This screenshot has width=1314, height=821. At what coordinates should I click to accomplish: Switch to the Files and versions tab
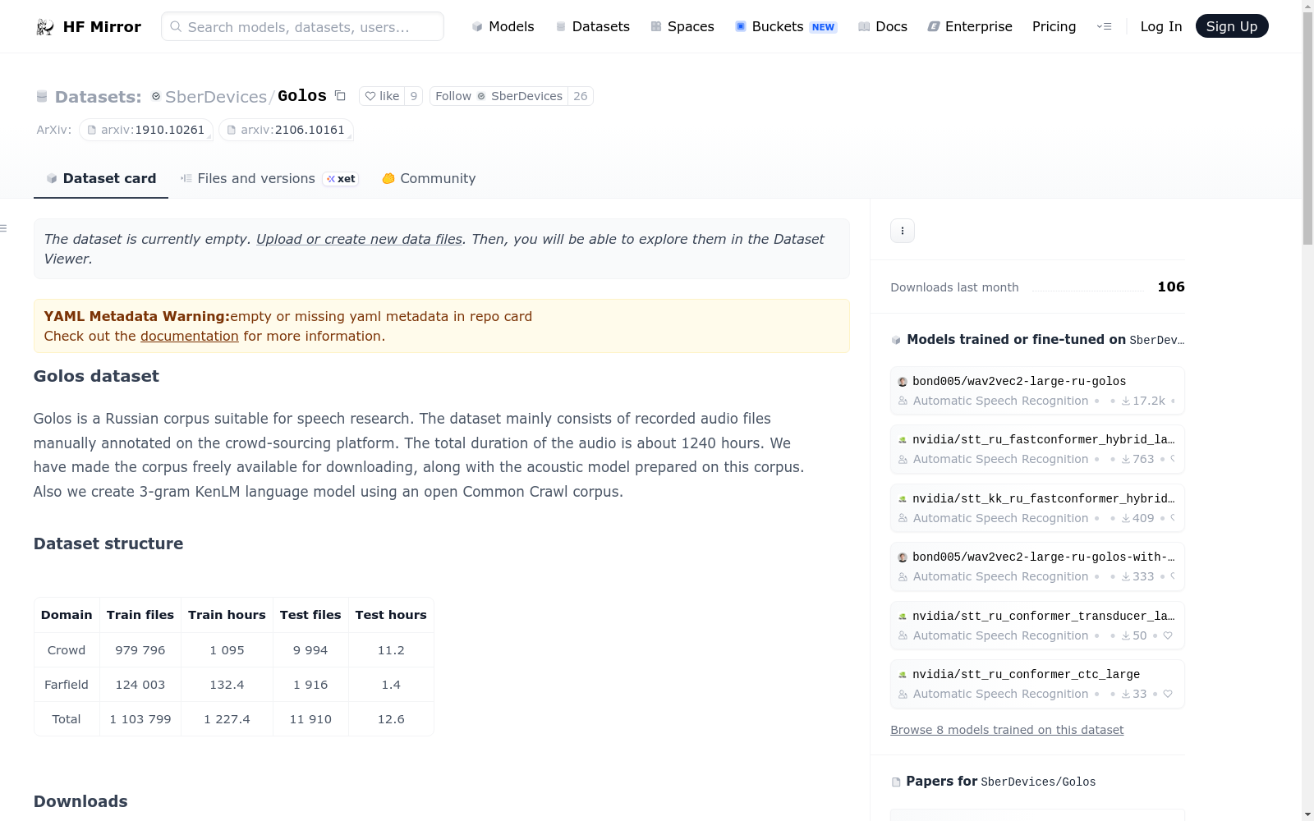(269, 178)
